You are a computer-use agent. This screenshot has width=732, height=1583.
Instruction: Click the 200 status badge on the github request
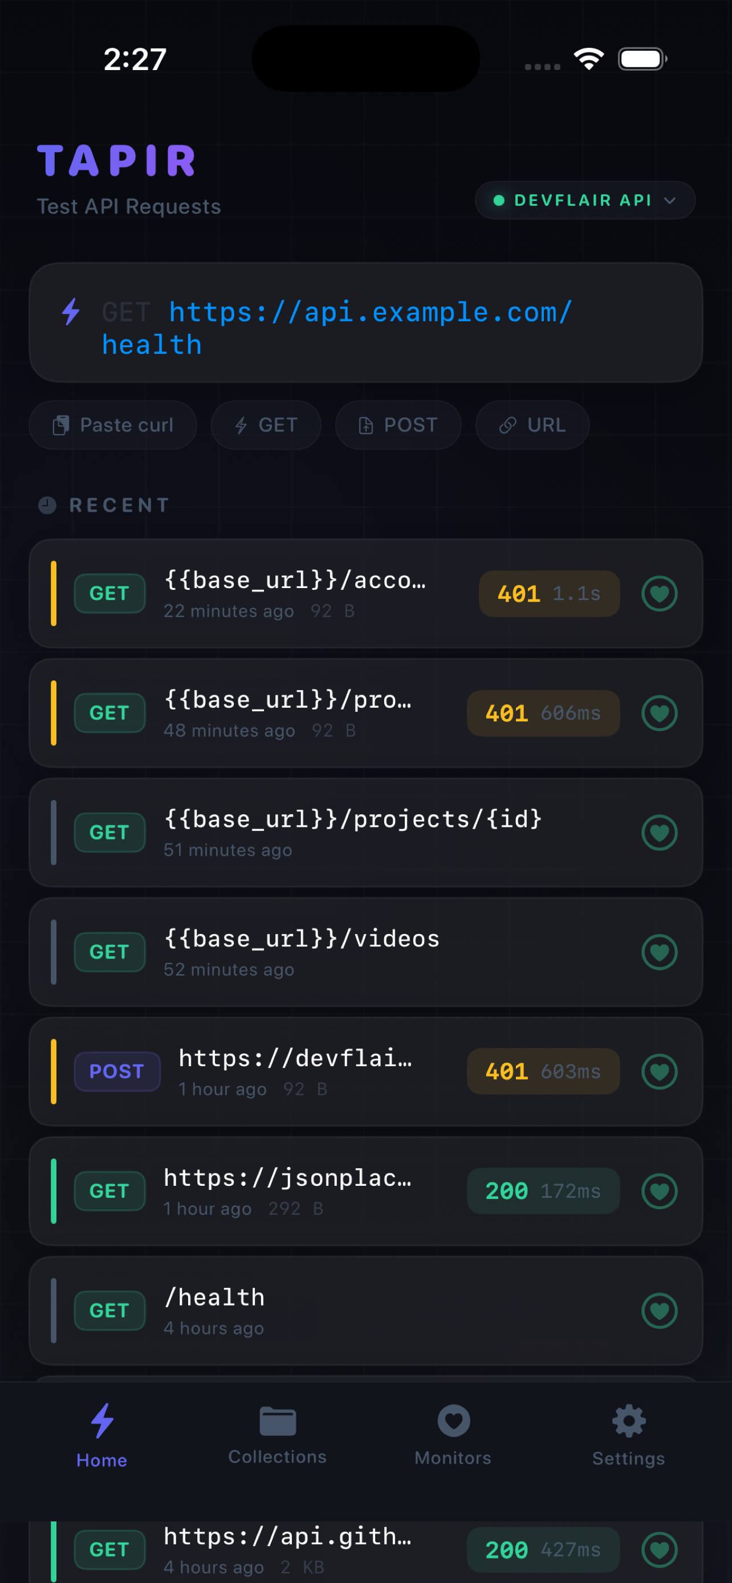543,1549
